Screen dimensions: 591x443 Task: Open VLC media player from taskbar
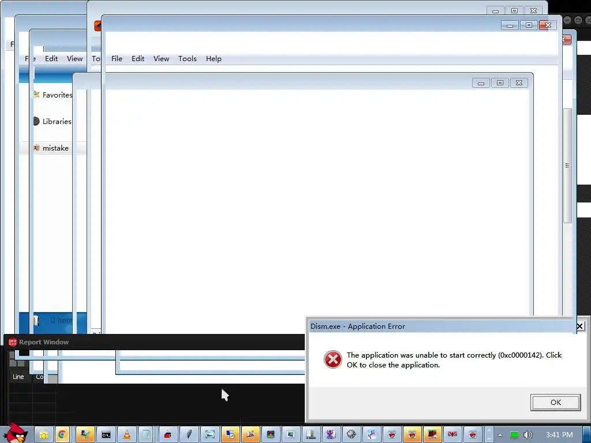coord(127,435)
